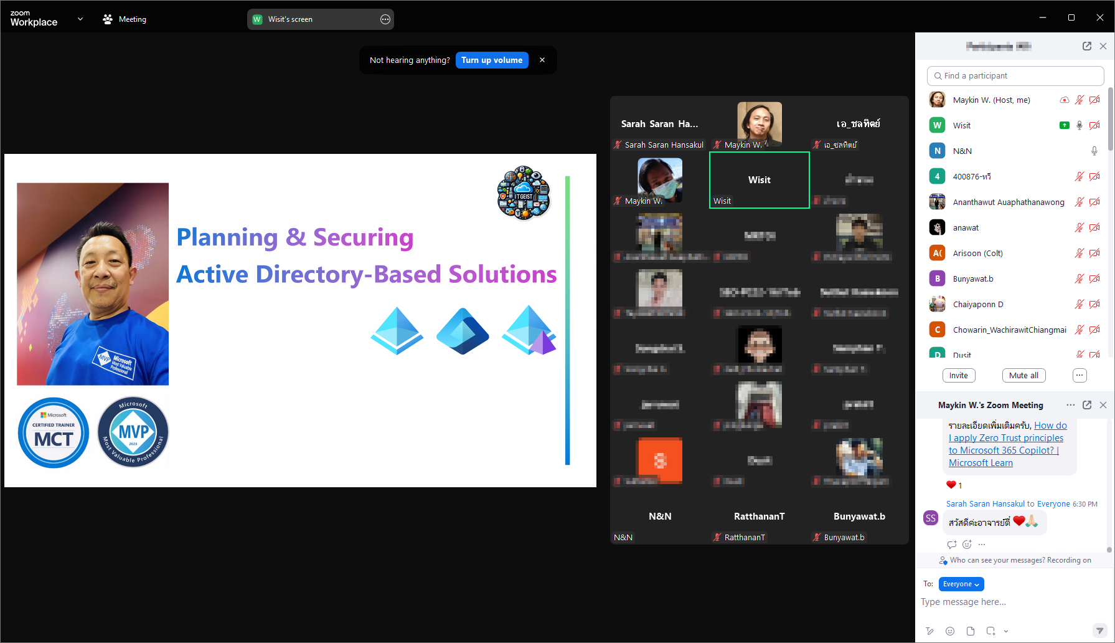Screen dimensions: 1115x643
Task: Open the Meeting tab
Action: (125, 19)
